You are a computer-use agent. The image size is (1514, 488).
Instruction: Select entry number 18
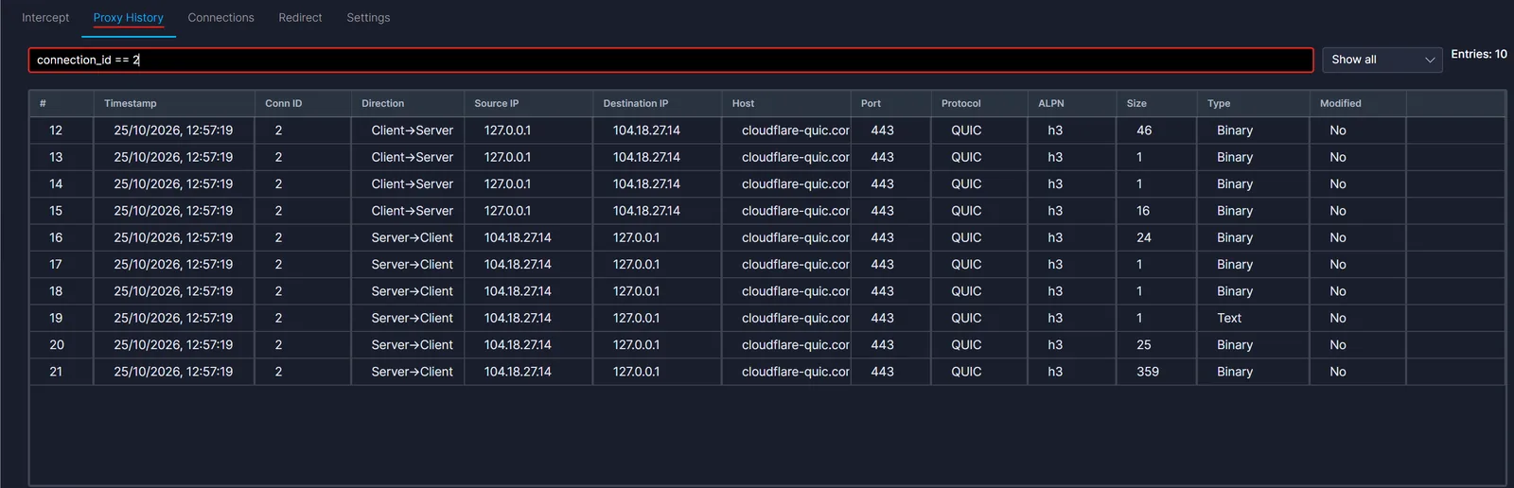pos(766,291)
